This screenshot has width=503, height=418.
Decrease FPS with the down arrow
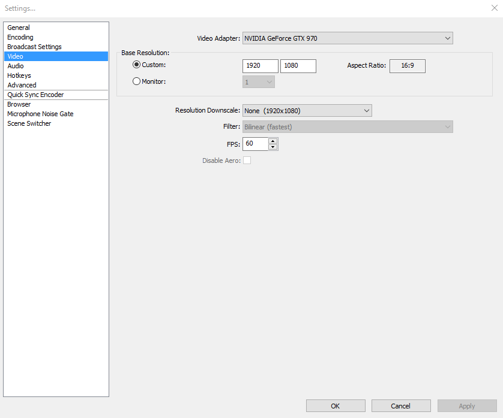273,147
